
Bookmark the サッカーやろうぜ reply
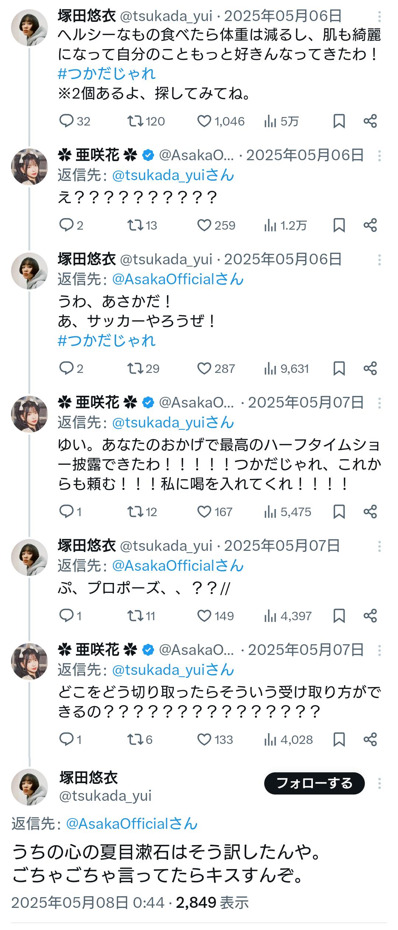click(339, 368)
